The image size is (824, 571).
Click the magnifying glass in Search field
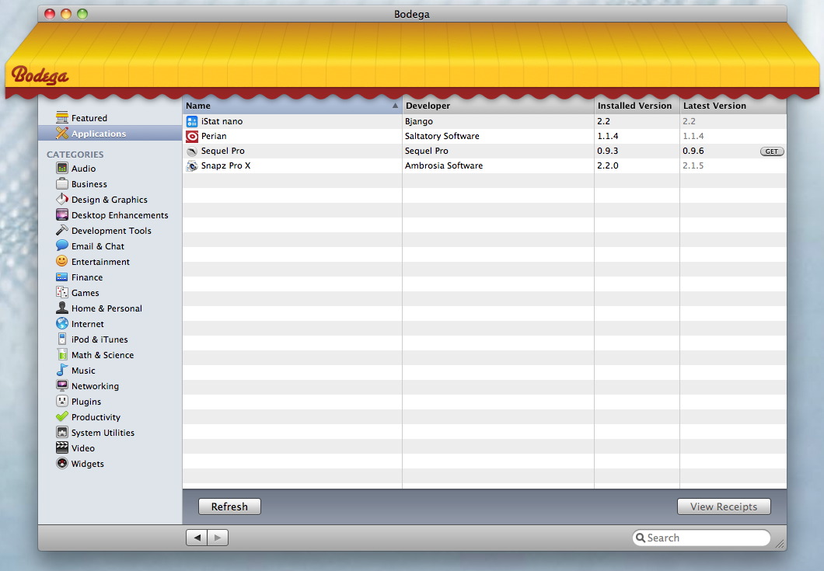(x=641, y=538)
